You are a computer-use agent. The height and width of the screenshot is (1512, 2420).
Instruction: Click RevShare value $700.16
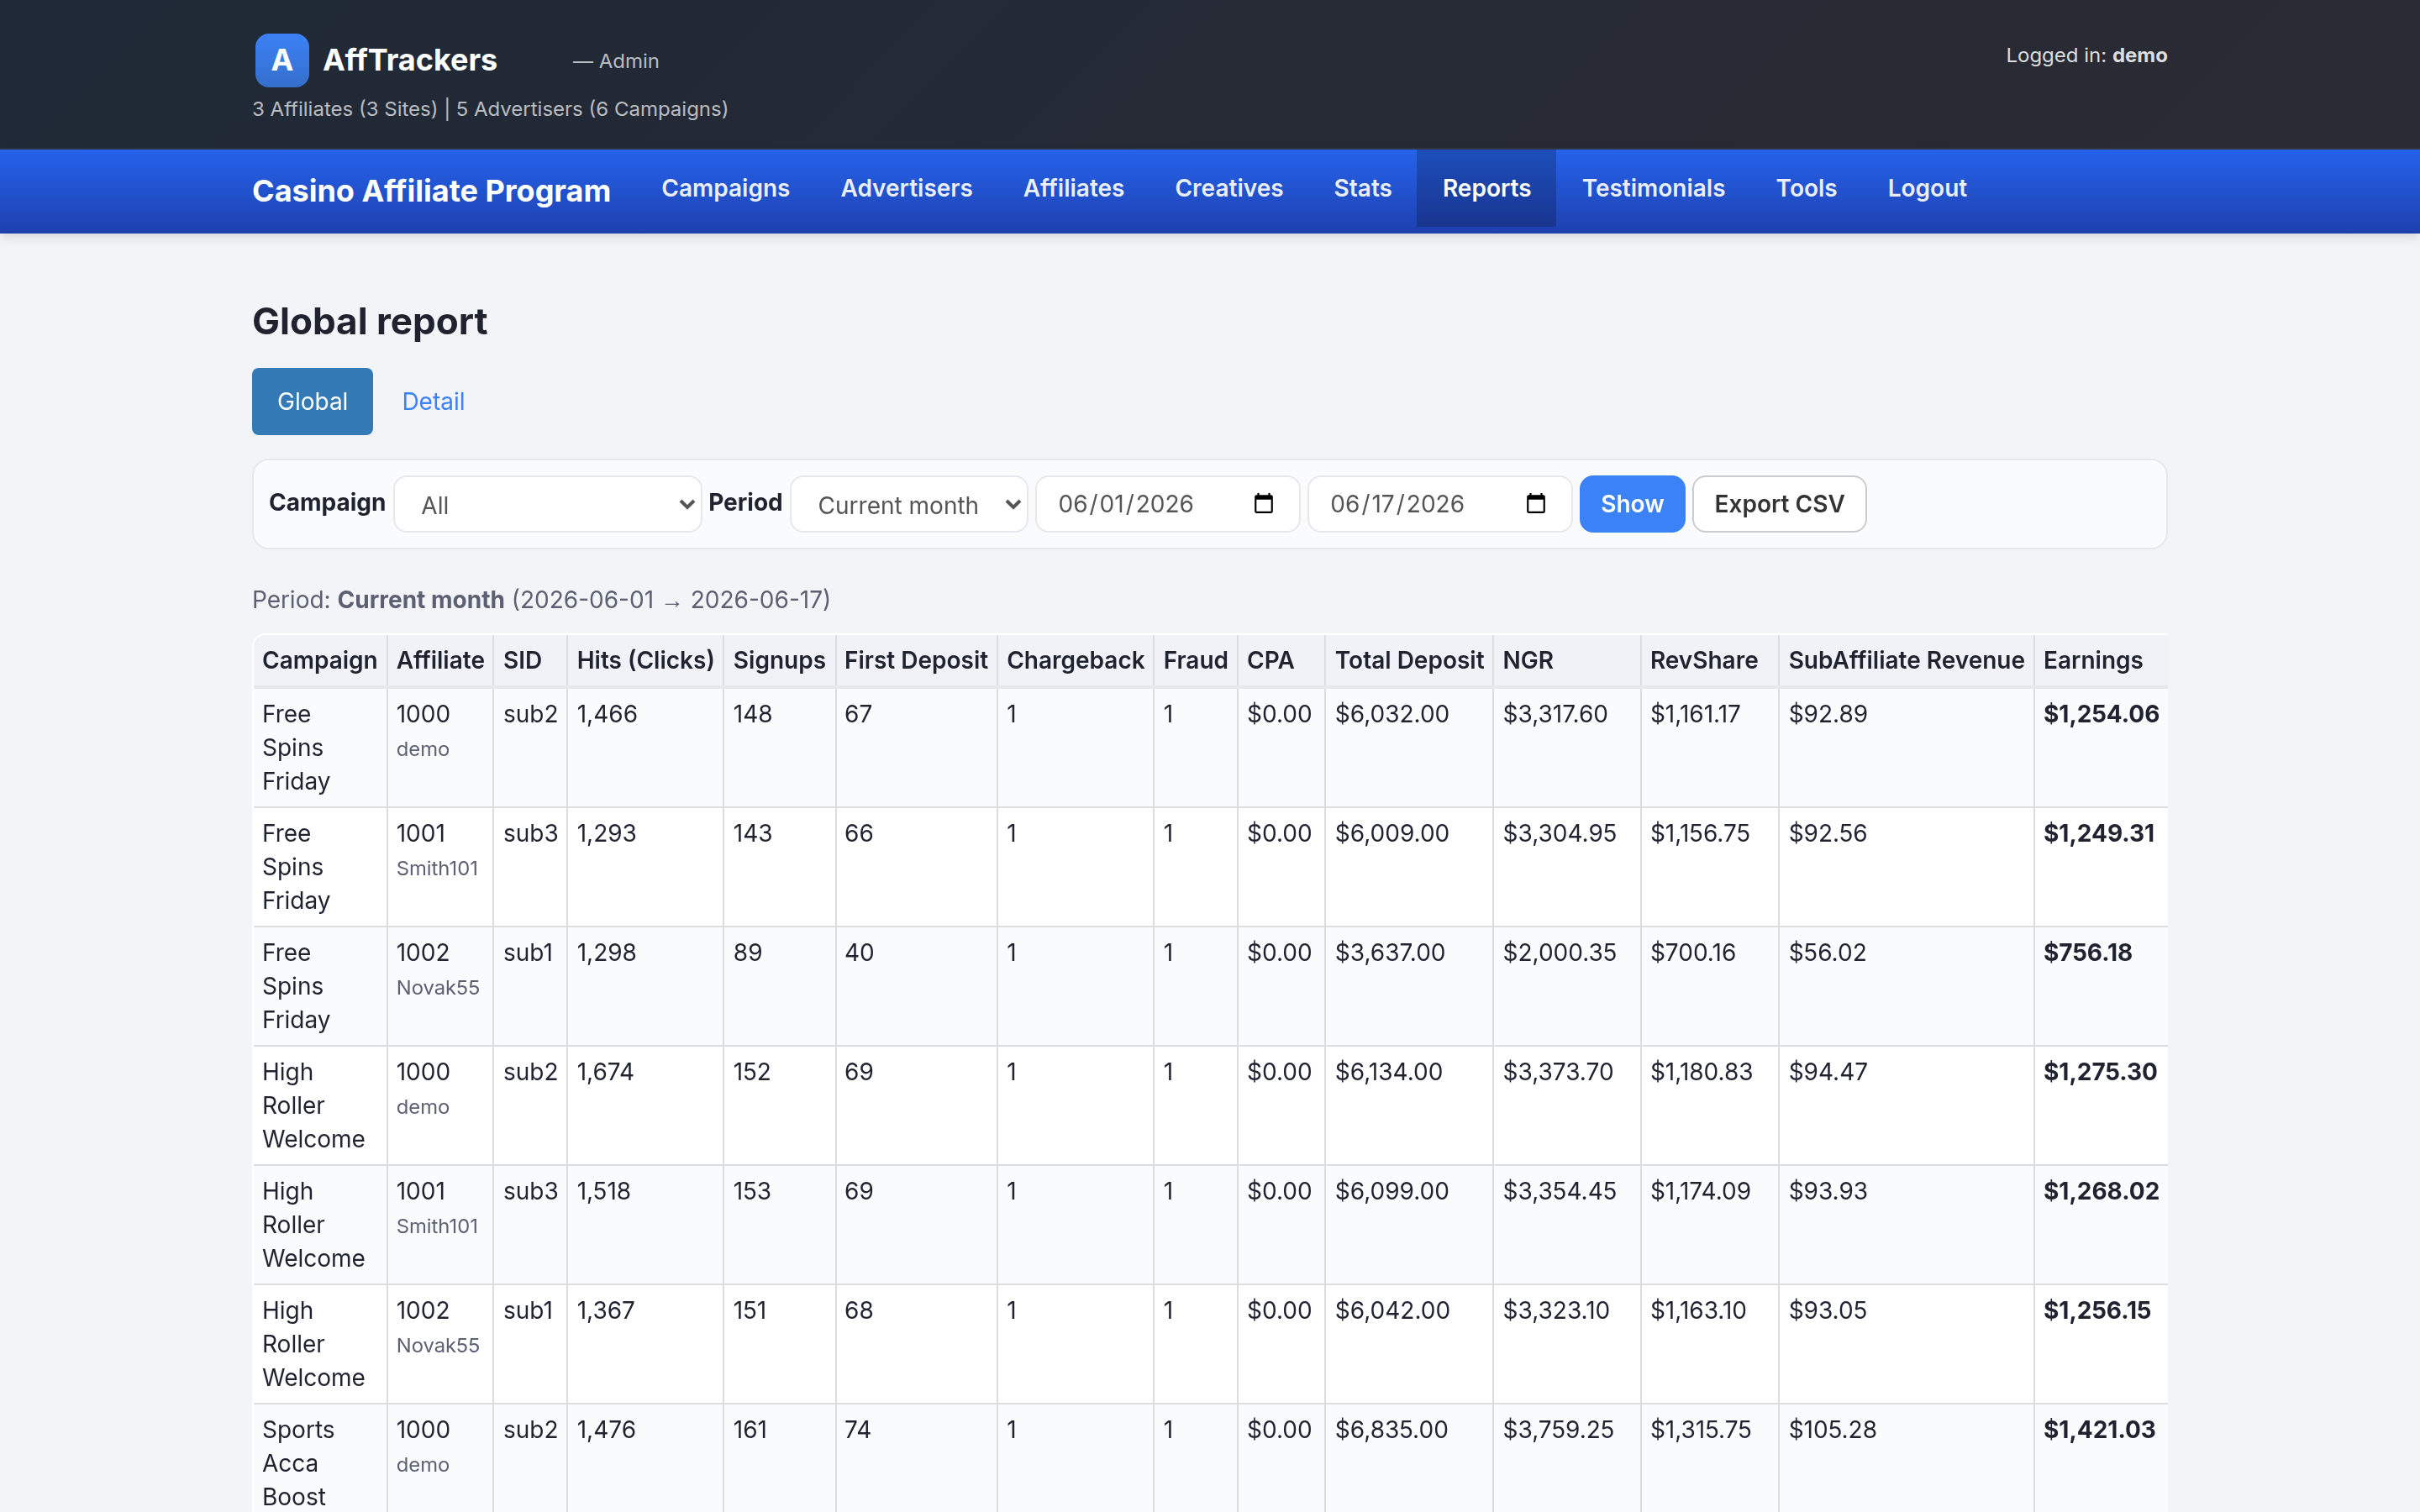[x=1693, y=952]
